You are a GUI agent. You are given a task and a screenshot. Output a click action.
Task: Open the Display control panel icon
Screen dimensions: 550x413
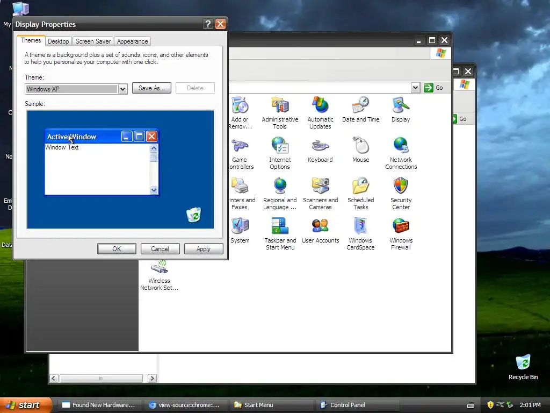[401, 110]
